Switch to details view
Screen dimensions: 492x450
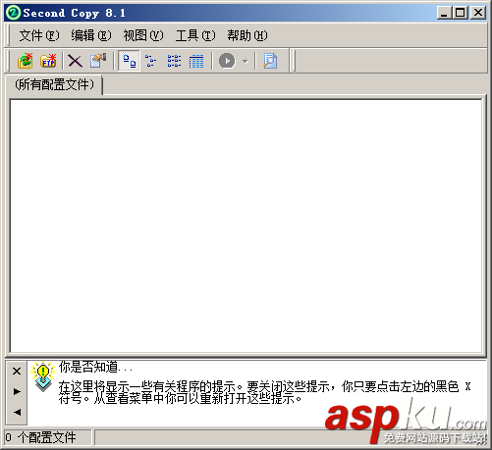(196, 61)
